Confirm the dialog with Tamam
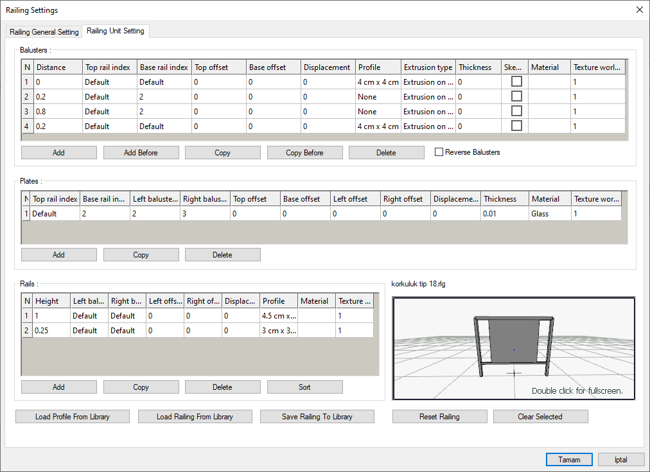650x472 pixels. click(569, 460)
